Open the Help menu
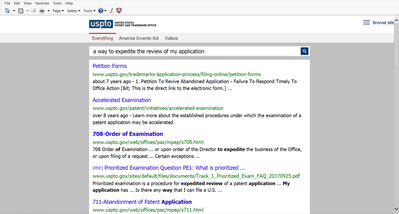The height and width of the screenshot is (214, 399). [69, 3]
